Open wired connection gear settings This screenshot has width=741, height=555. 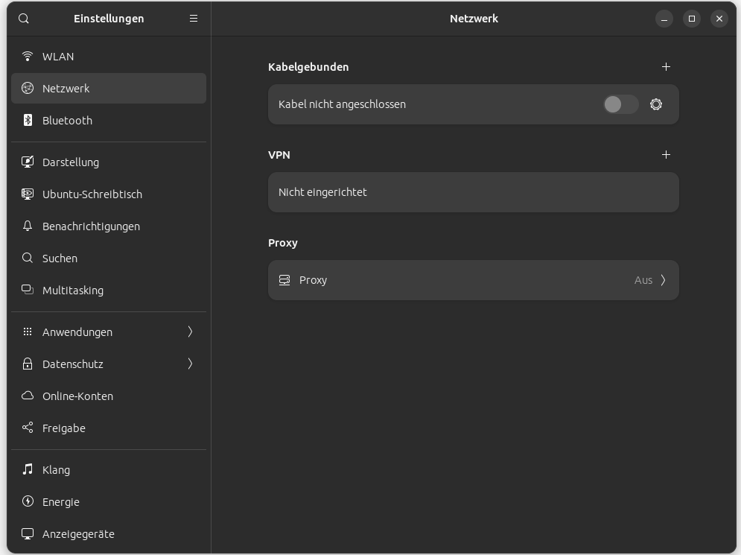(656, 104)
